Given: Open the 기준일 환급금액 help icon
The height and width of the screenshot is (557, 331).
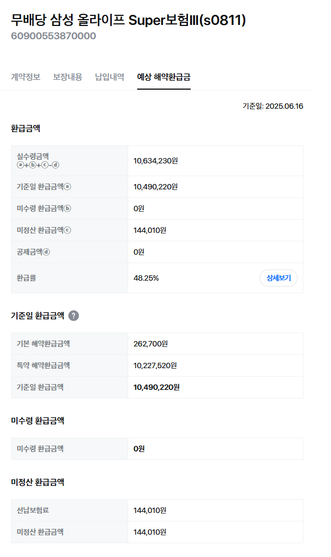Looking at the screenshot, I should 74,316.
